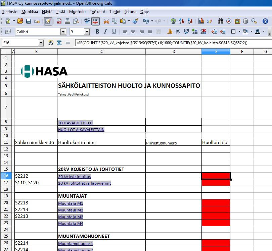
Task: Justify text alignment
Action: tap(150, 32)
